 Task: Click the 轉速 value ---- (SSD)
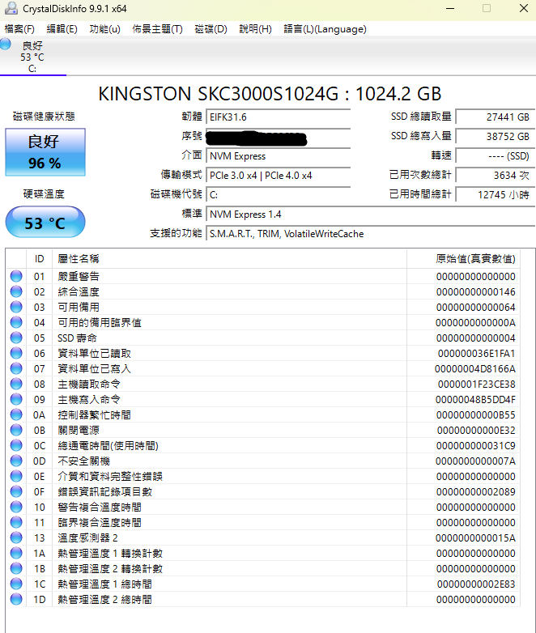click(x=496, y=156)
